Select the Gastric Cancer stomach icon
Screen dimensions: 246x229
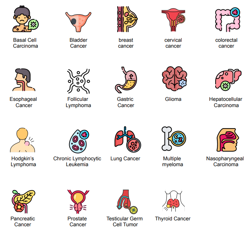click(126, 80)
